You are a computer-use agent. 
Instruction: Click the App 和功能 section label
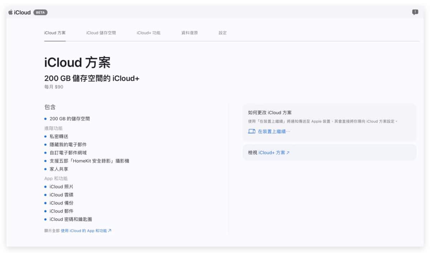pyautogui.click(x=56, y=178)
